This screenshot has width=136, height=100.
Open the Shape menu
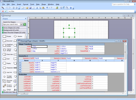tap(44, 4)
